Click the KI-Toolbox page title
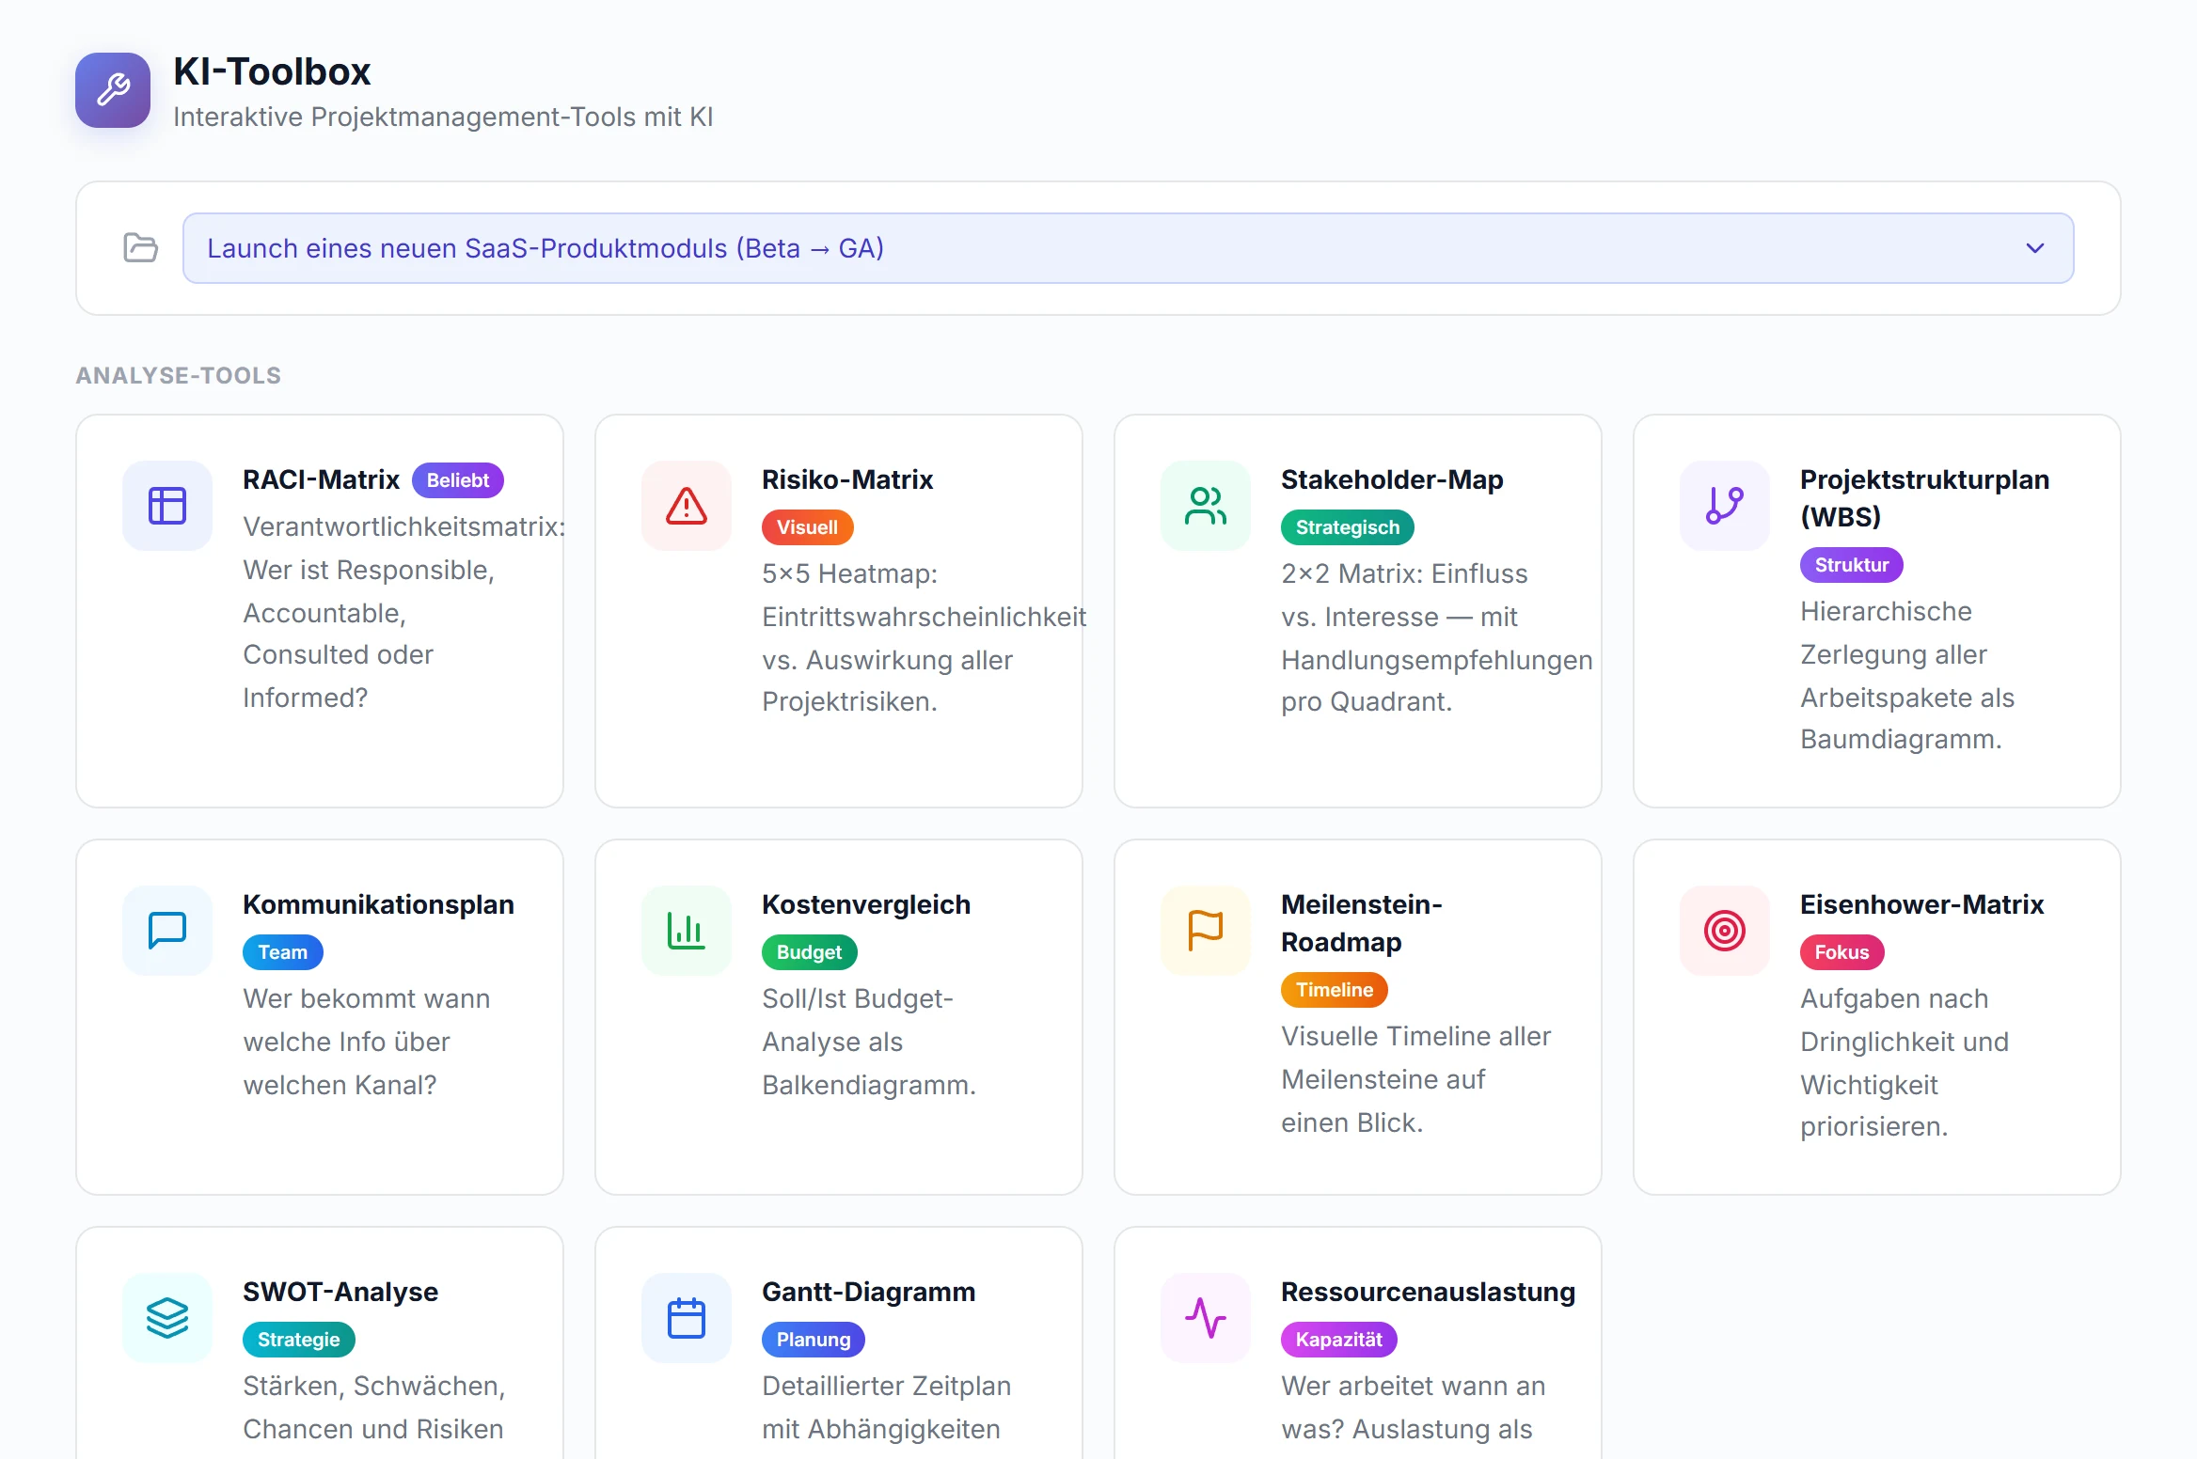Image resolution: width=2197 pixels, height=1459 pixels. click(x=272, y=71)
